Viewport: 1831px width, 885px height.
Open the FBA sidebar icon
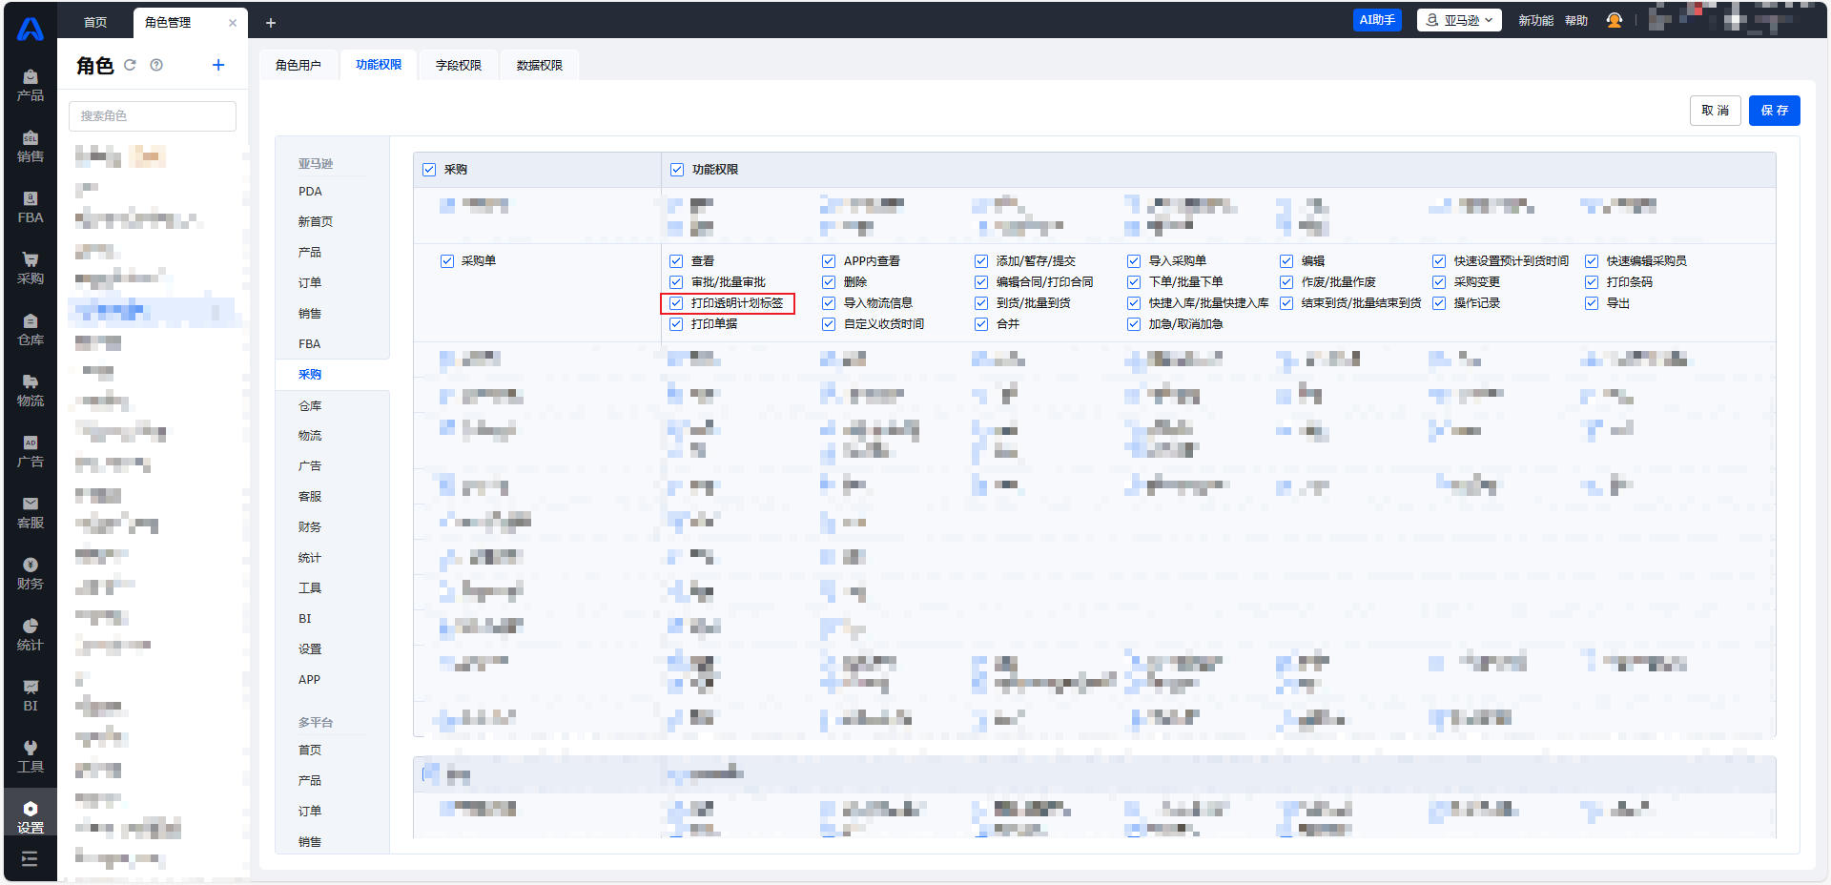[31, 207]
